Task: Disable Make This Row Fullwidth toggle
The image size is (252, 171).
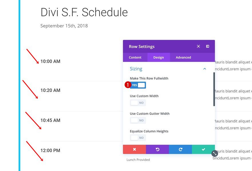Action: click(x=138, y=85)
